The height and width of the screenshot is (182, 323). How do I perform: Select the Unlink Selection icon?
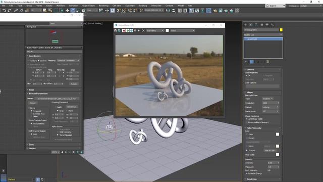pyautogui.click(x=21, y=11)
